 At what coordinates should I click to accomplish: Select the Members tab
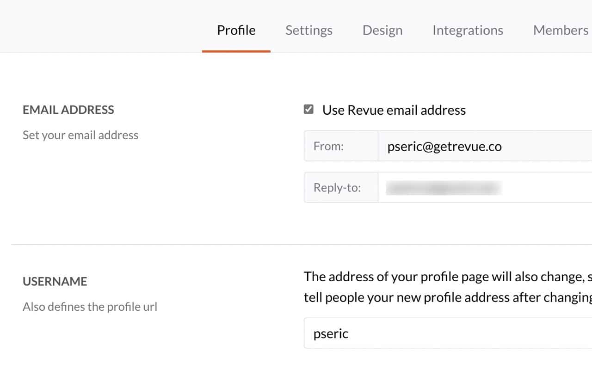[x=561, y=31]
